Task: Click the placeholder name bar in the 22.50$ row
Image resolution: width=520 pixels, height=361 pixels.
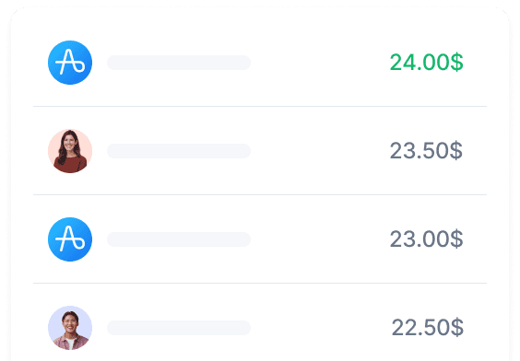Action: [179, 328]
